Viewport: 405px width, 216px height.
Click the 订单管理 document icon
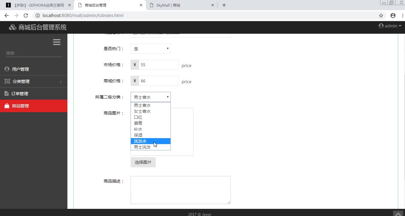(7, 93)
